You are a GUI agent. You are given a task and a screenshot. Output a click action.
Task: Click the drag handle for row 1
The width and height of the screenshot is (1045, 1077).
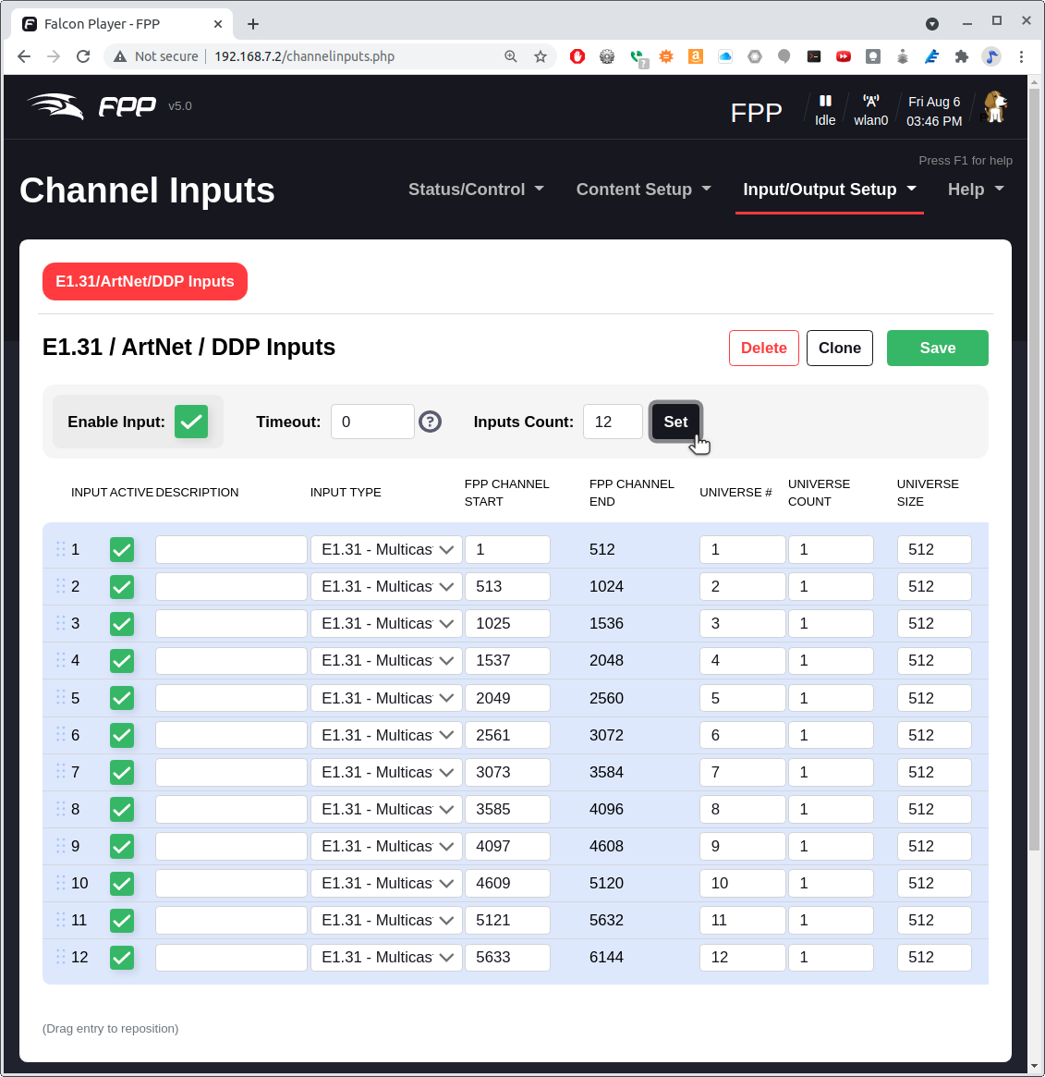(61, 549)
